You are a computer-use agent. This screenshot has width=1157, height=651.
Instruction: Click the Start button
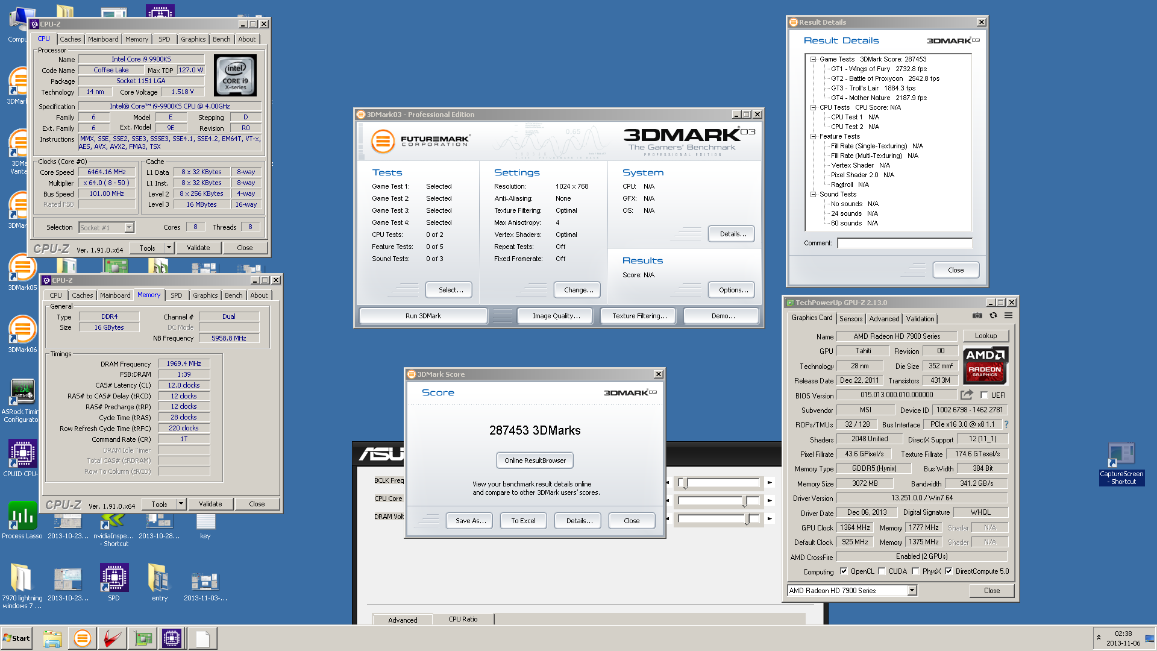(x=16, y=638)
